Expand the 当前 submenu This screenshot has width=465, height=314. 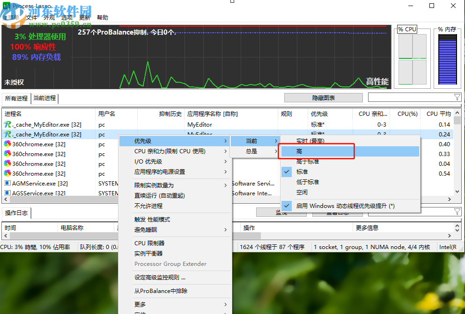tap(255, 141)
